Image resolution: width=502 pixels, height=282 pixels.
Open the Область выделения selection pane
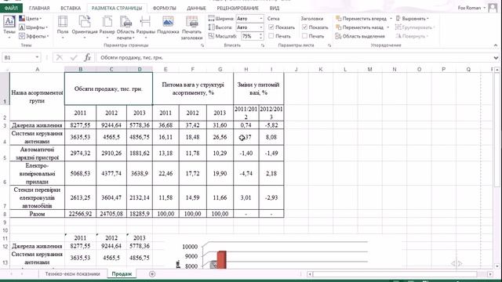pos(360,36)
